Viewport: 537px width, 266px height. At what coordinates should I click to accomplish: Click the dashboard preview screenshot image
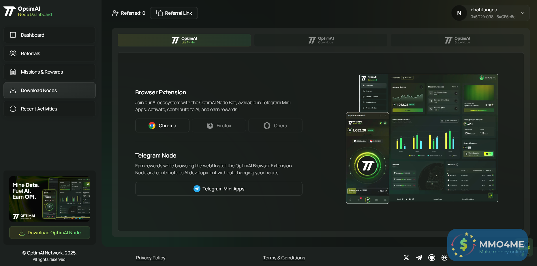pyautogui.click(x=422, y=139)
